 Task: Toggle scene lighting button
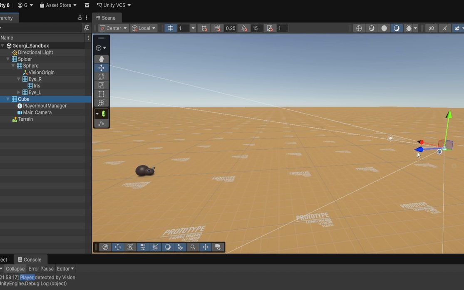pos(444,28)
